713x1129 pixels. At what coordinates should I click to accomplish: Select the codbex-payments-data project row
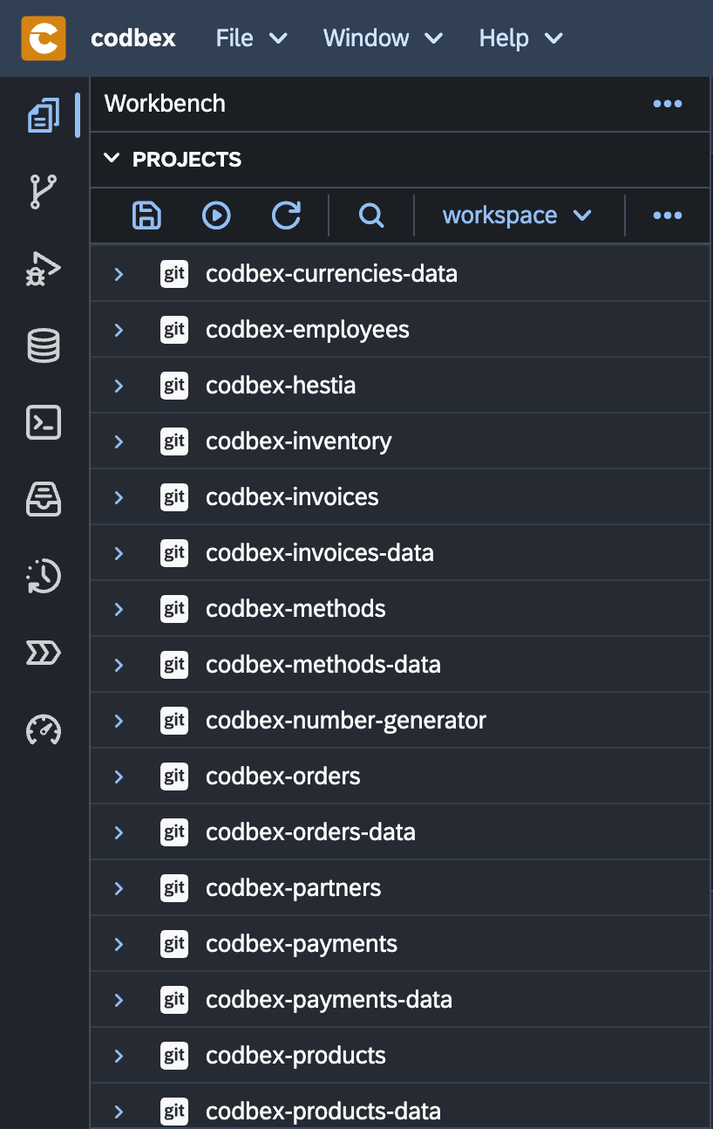pos(400,1000)
